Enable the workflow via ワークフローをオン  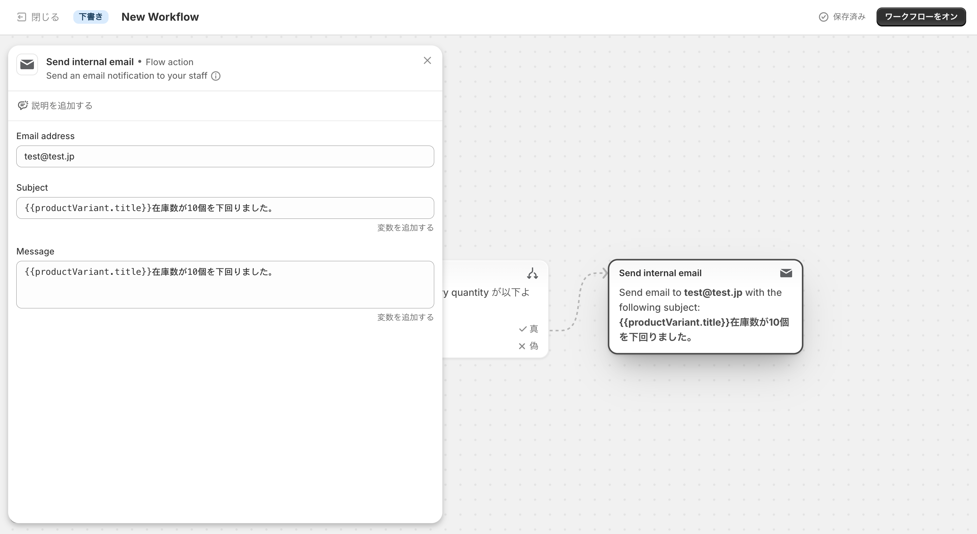click(921, 17)
